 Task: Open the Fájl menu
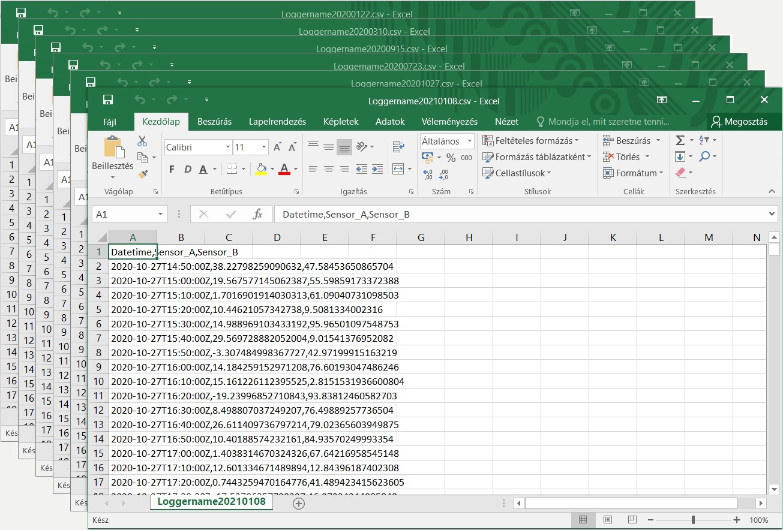pyautogui.click(x=110, y=121)
